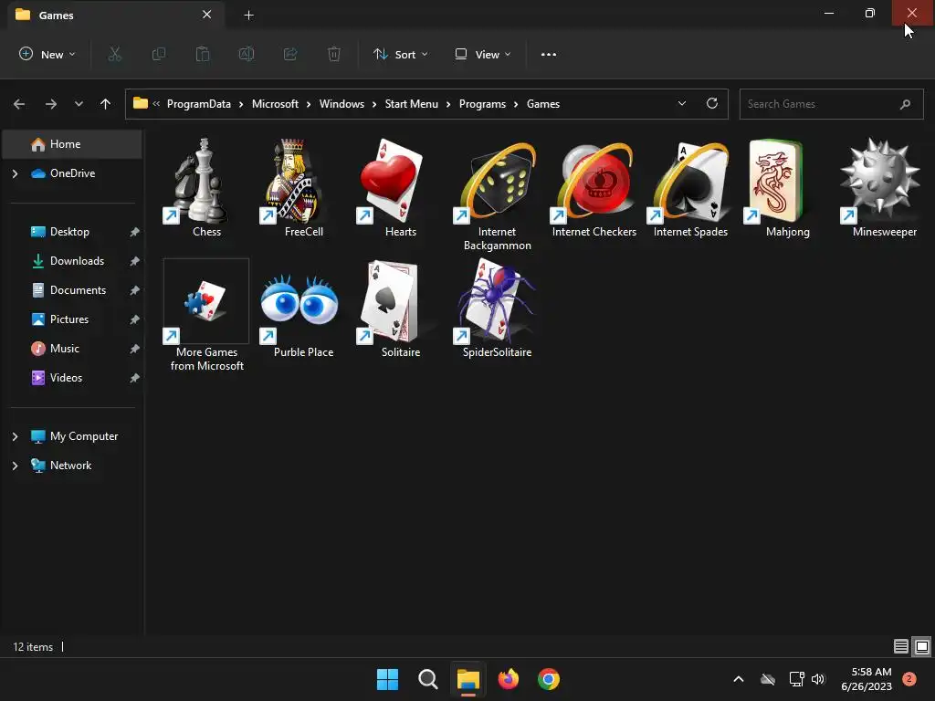Screen dimensions: 935x701
Task: Expand the Network tree node
Action: tap(15, 466)
